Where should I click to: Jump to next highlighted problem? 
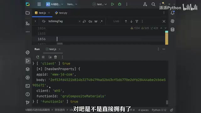click(166, 28)
